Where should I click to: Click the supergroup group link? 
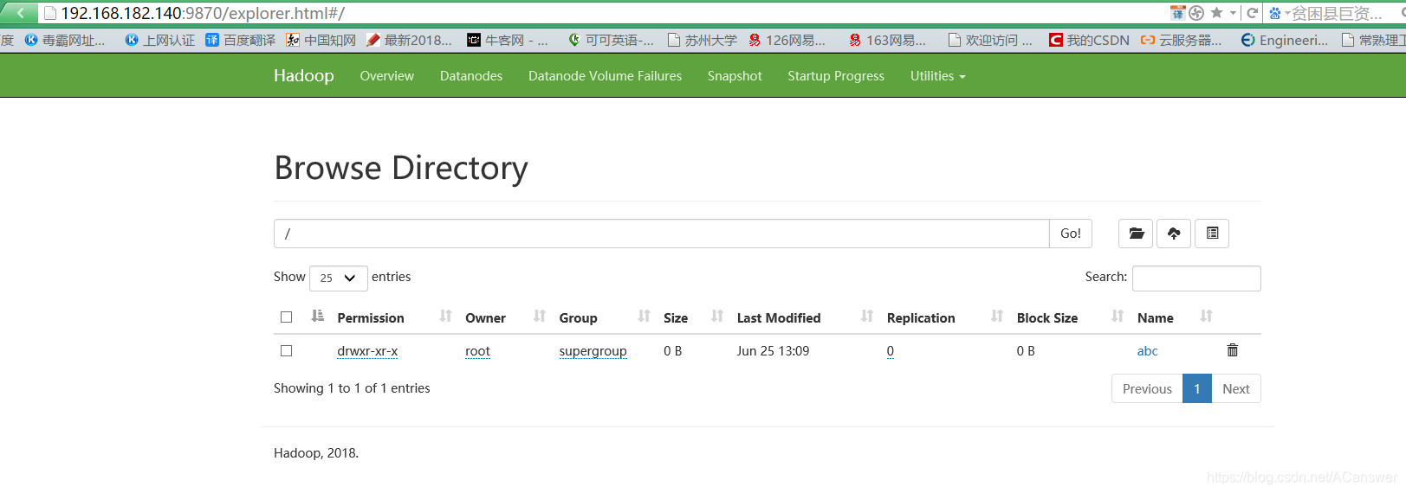coord(593,351)
